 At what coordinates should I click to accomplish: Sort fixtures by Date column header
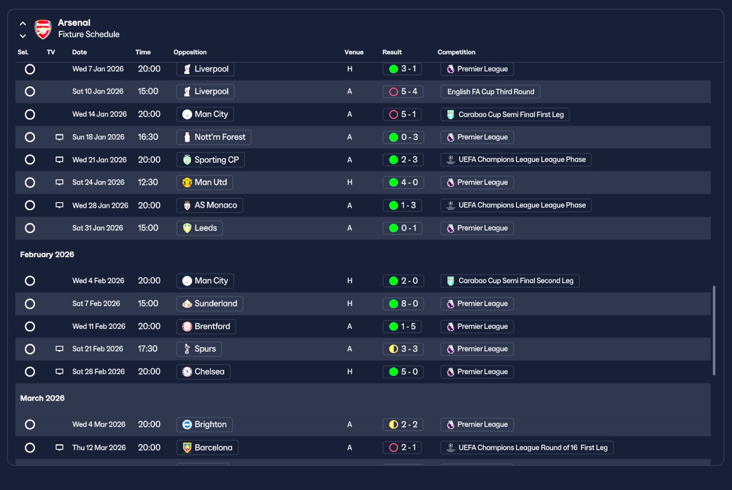coord(79,52)
